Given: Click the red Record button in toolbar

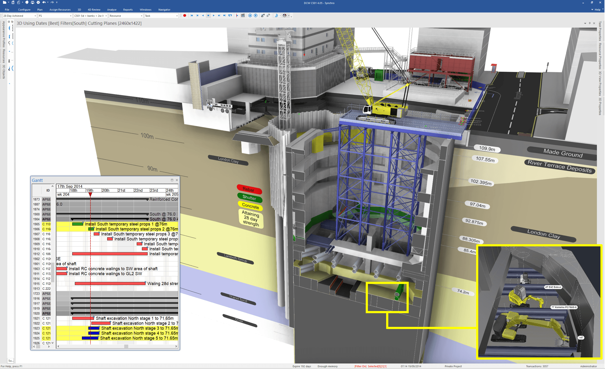Looking at the screenshot, I should 185,16.
